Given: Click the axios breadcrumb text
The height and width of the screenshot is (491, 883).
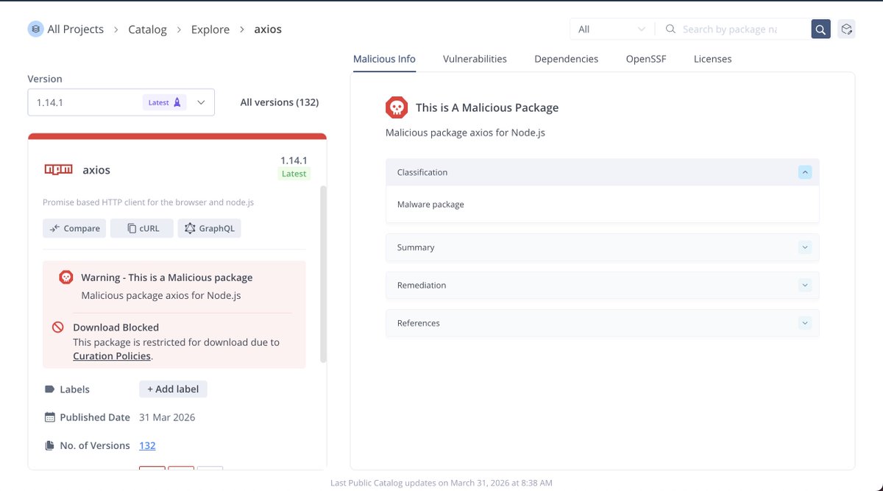Looking at the screenshot, I should pos(268,29).
